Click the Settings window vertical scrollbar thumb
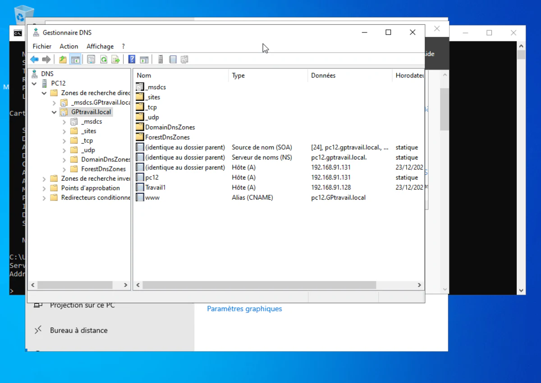The height and width of the screenshot is (383, 541). (445, 109)
